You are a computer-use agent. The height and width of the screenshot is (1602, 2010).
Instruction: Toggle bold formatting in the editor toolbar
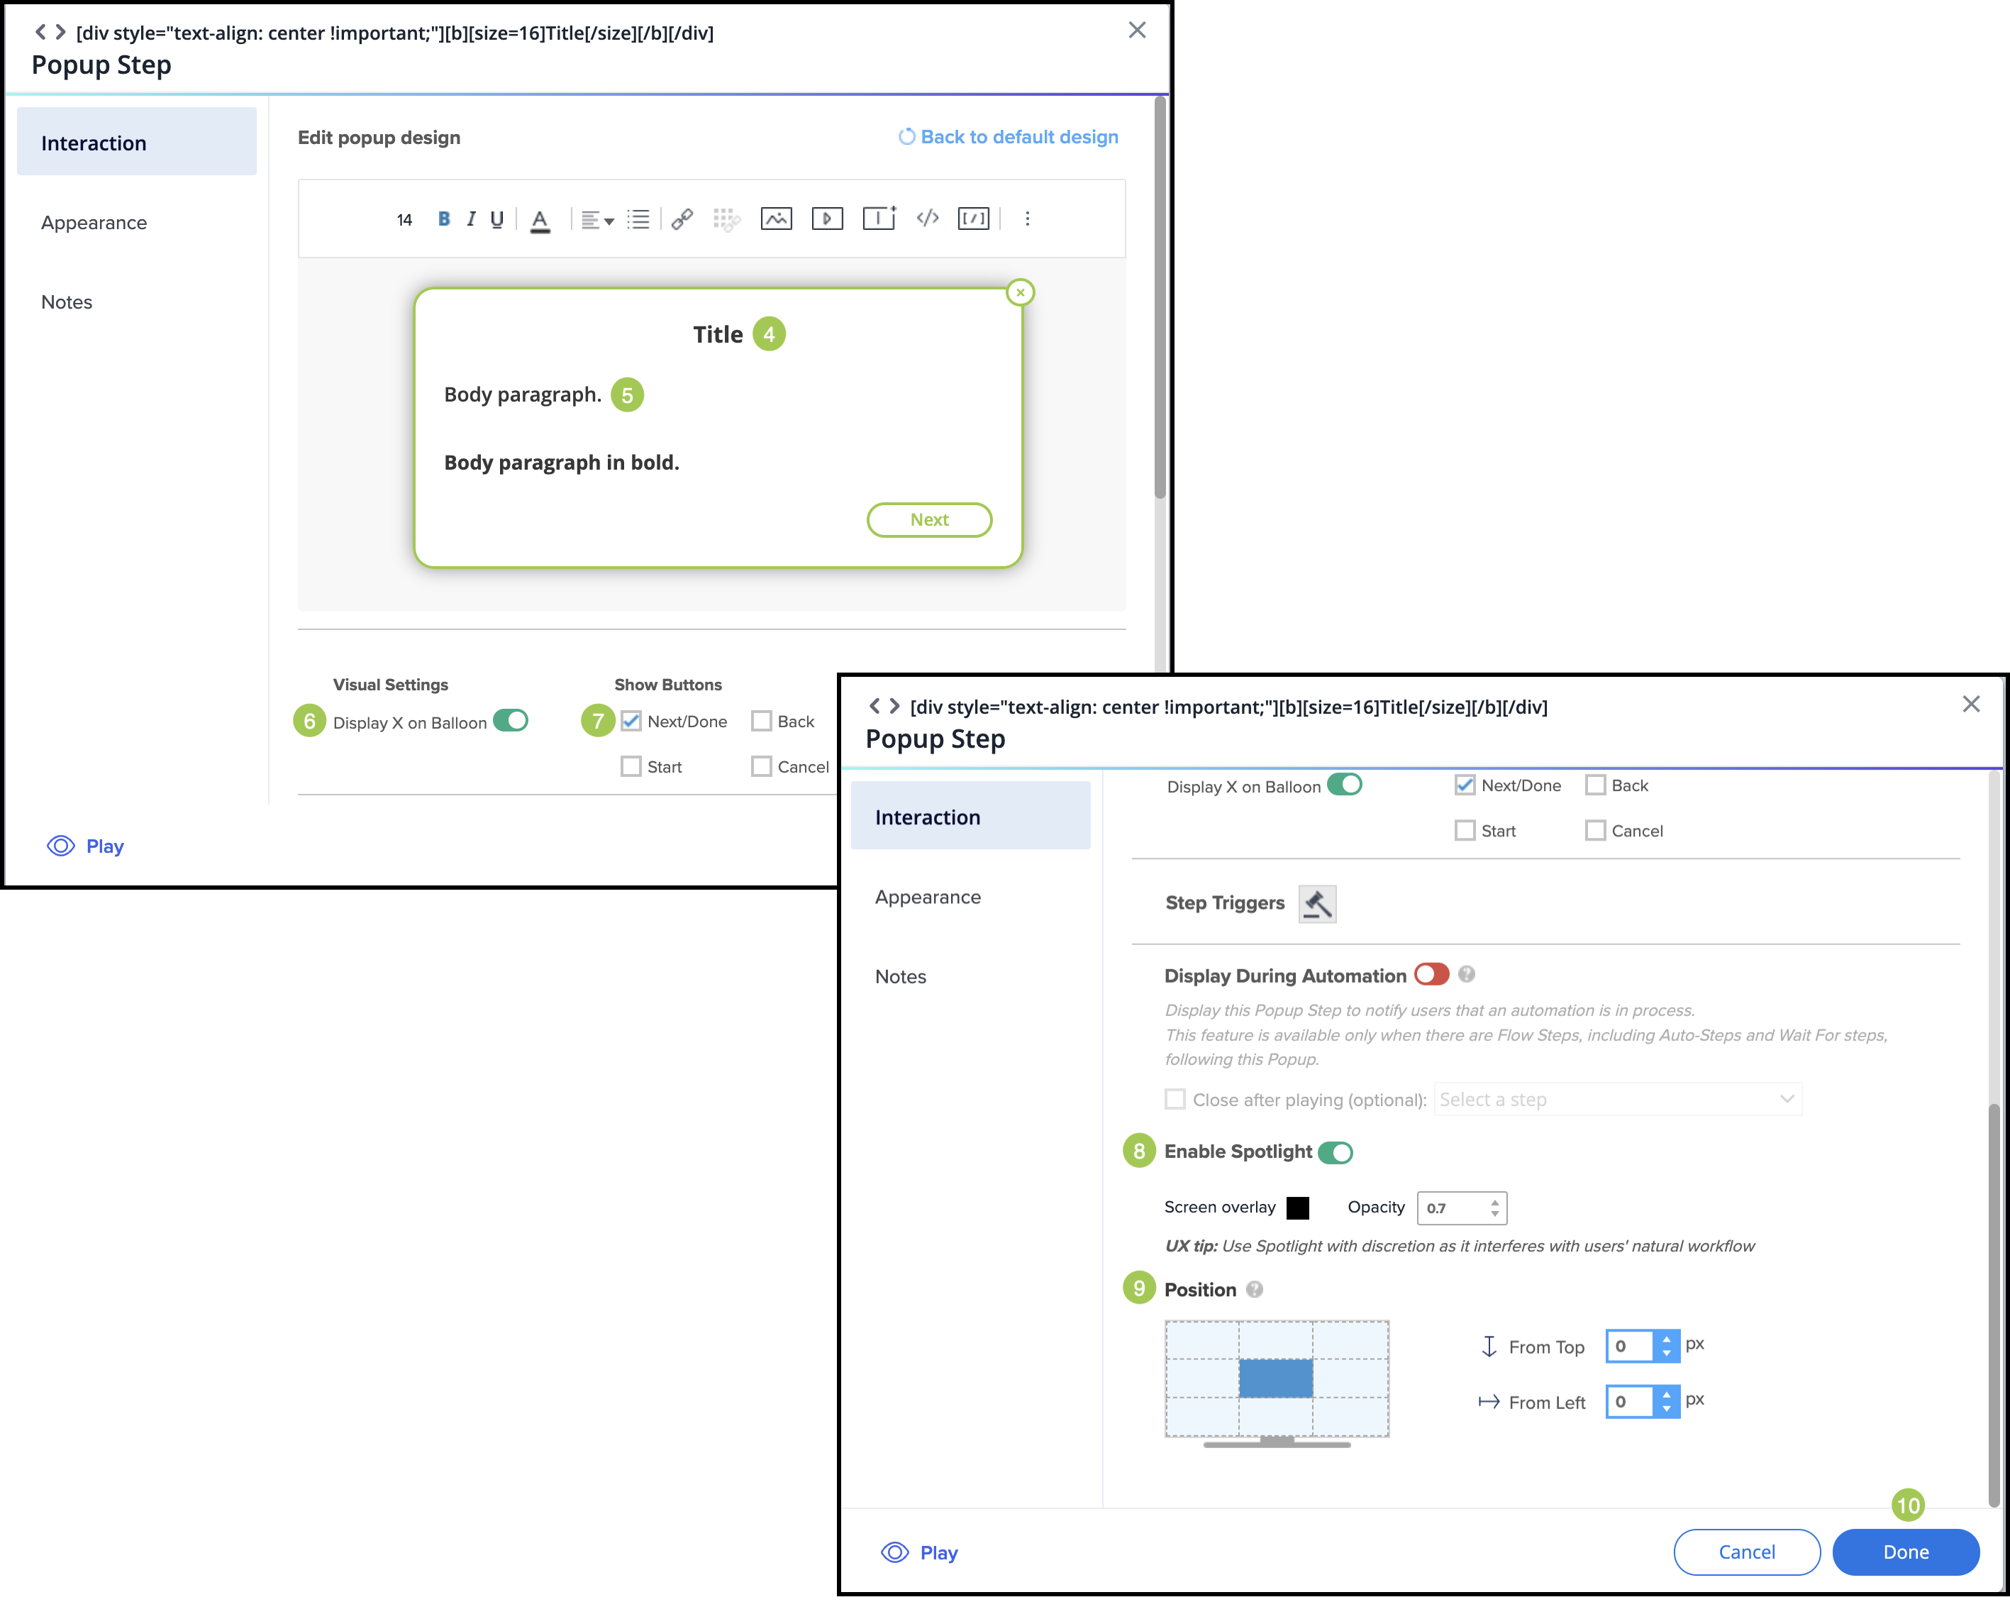point(444,219)
